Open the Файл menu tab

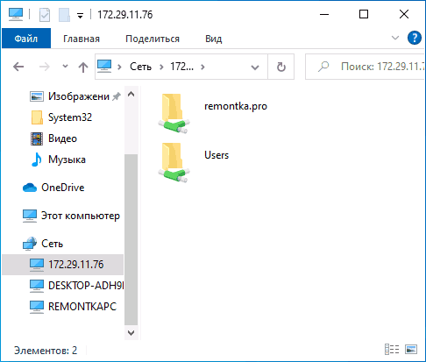pyautogui.click(x=26, y=39)
